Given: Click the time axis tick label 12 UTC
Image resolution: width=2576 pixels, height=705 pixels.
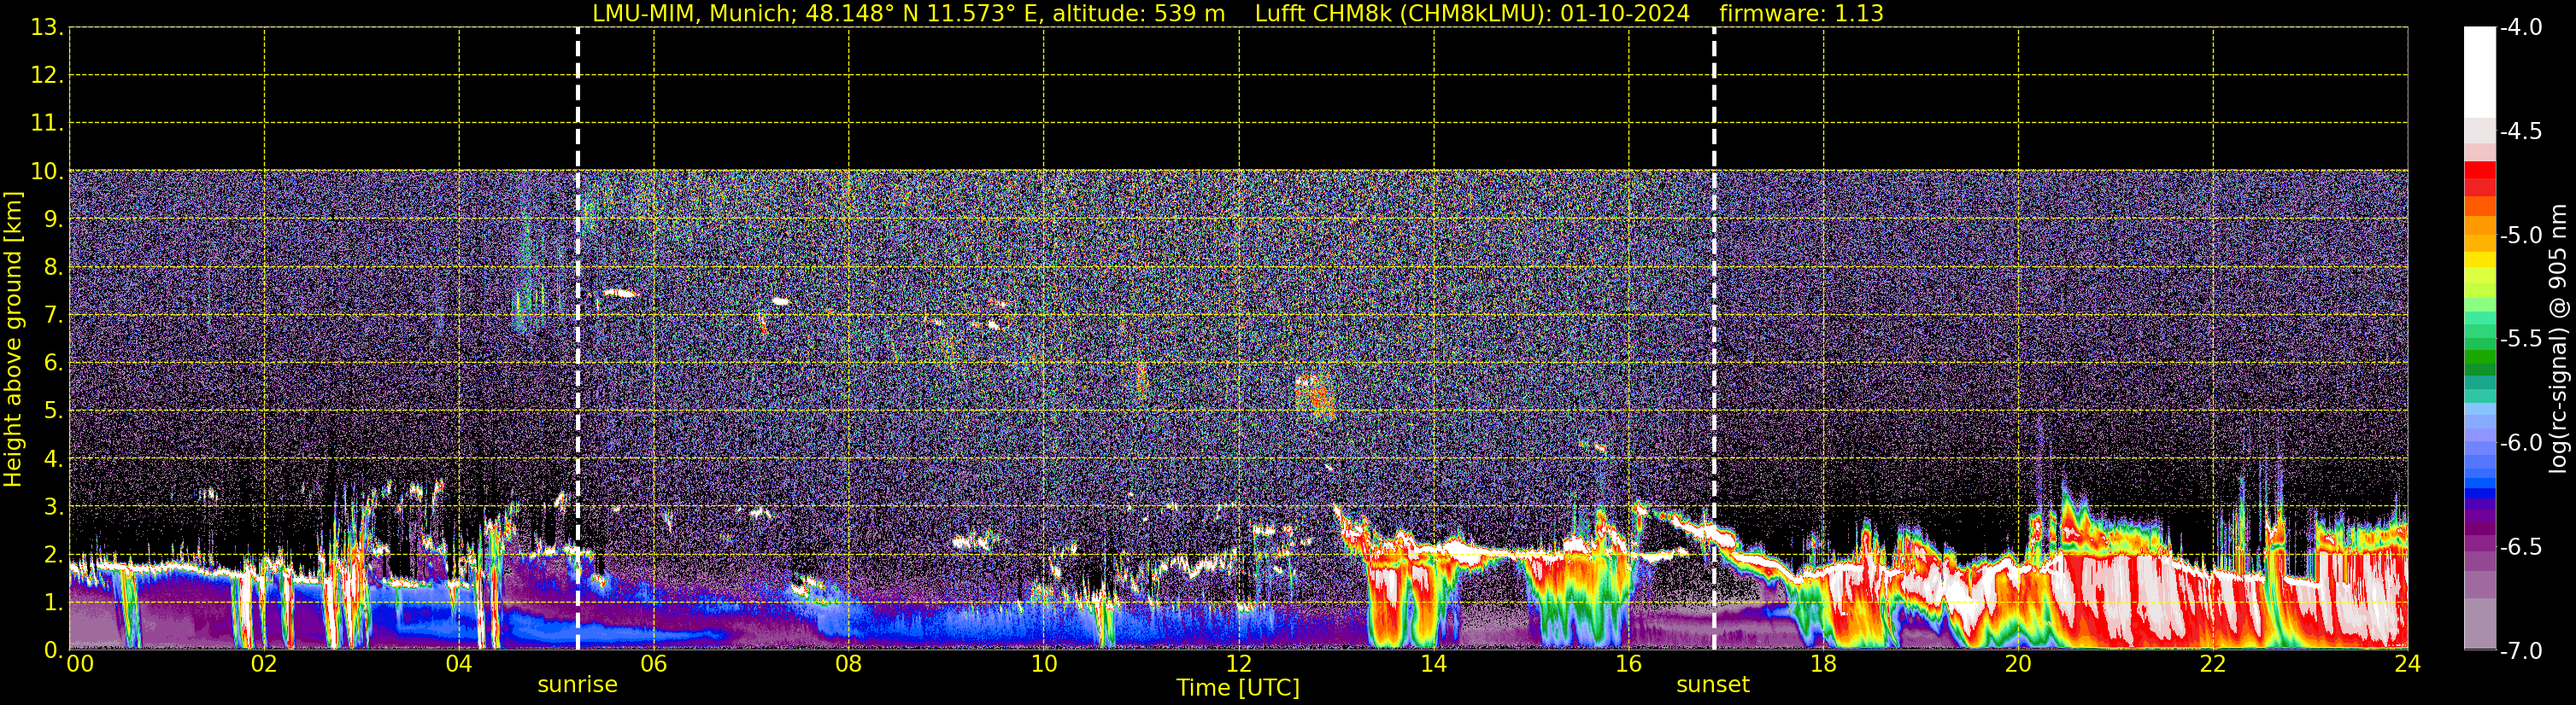Looking at the screenshot, I should 1238,664.
